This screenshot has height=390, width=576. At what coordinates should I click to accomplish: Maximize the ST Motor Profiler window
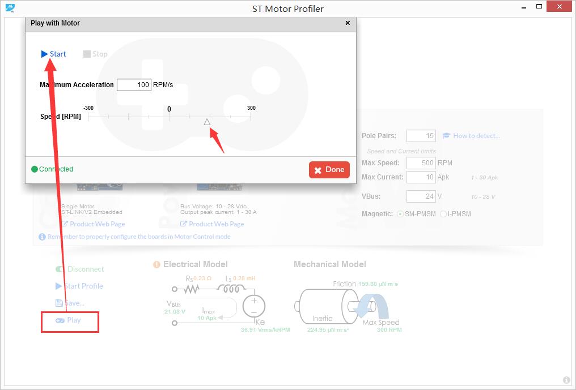click(539, 6)
